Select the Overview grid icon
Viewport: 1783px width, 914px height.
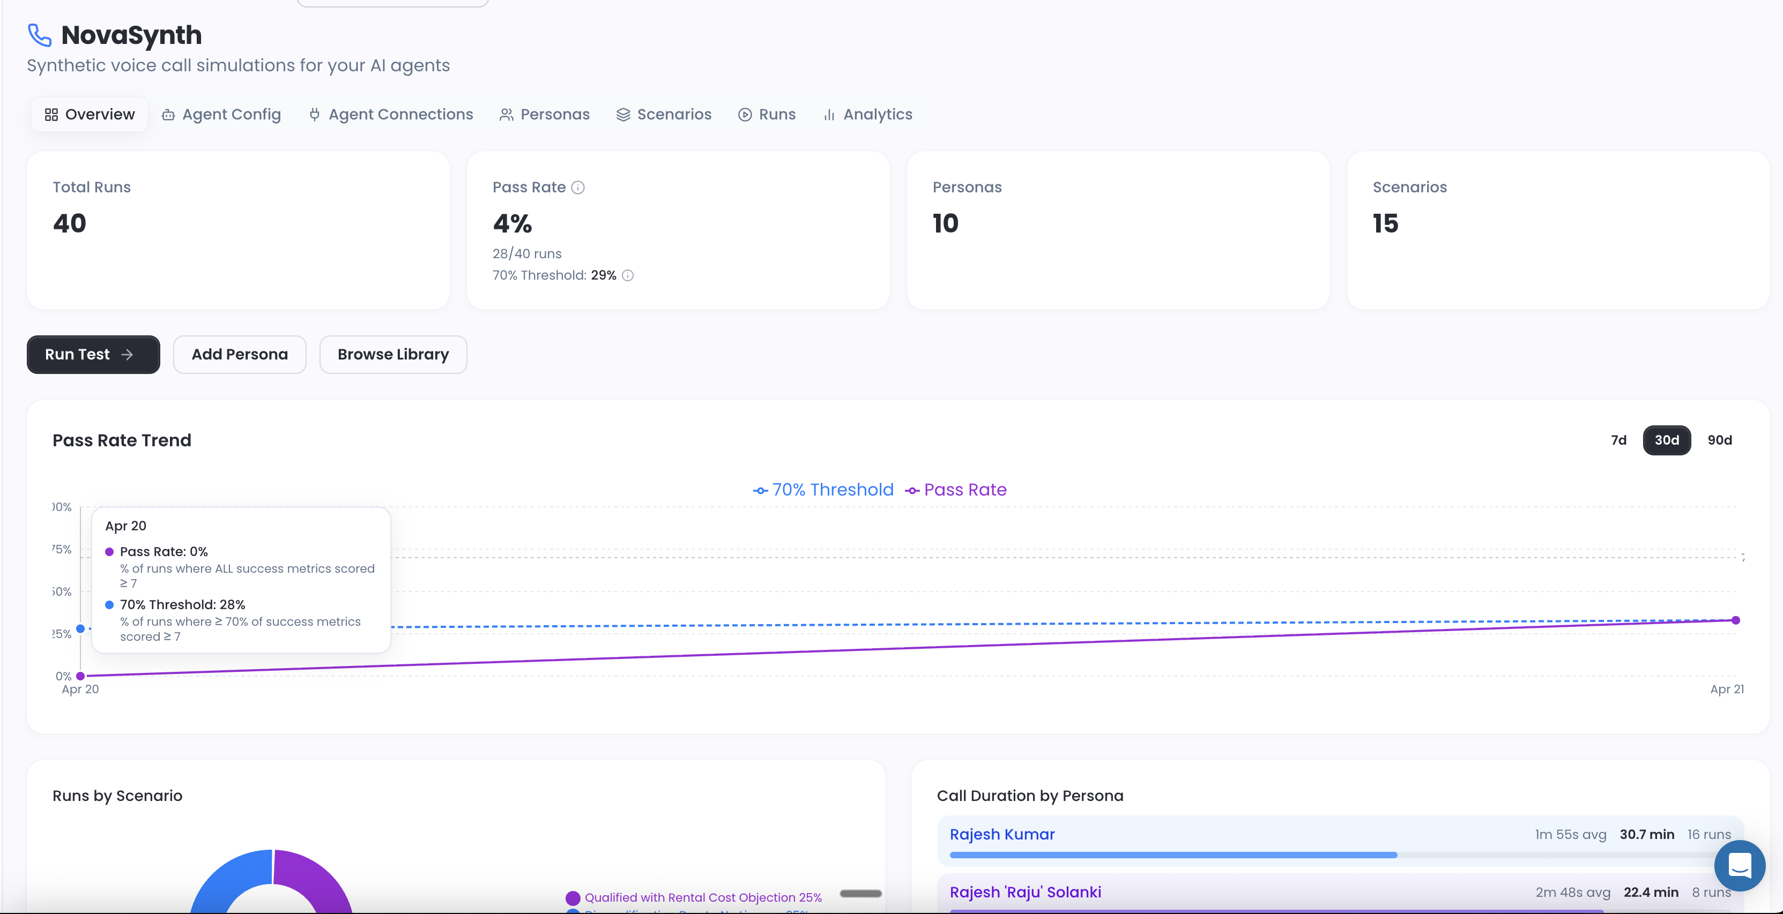point(52,115)
